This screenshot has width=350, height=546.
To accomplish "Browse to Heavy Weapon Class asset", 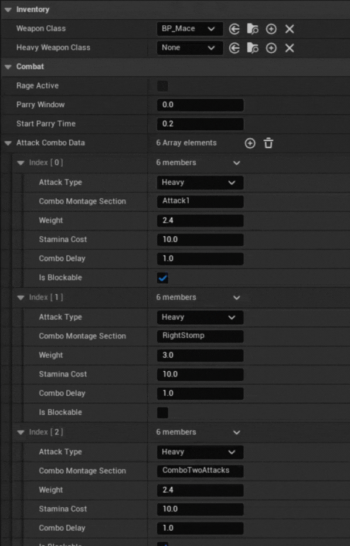I will click(x=252, y=48).
